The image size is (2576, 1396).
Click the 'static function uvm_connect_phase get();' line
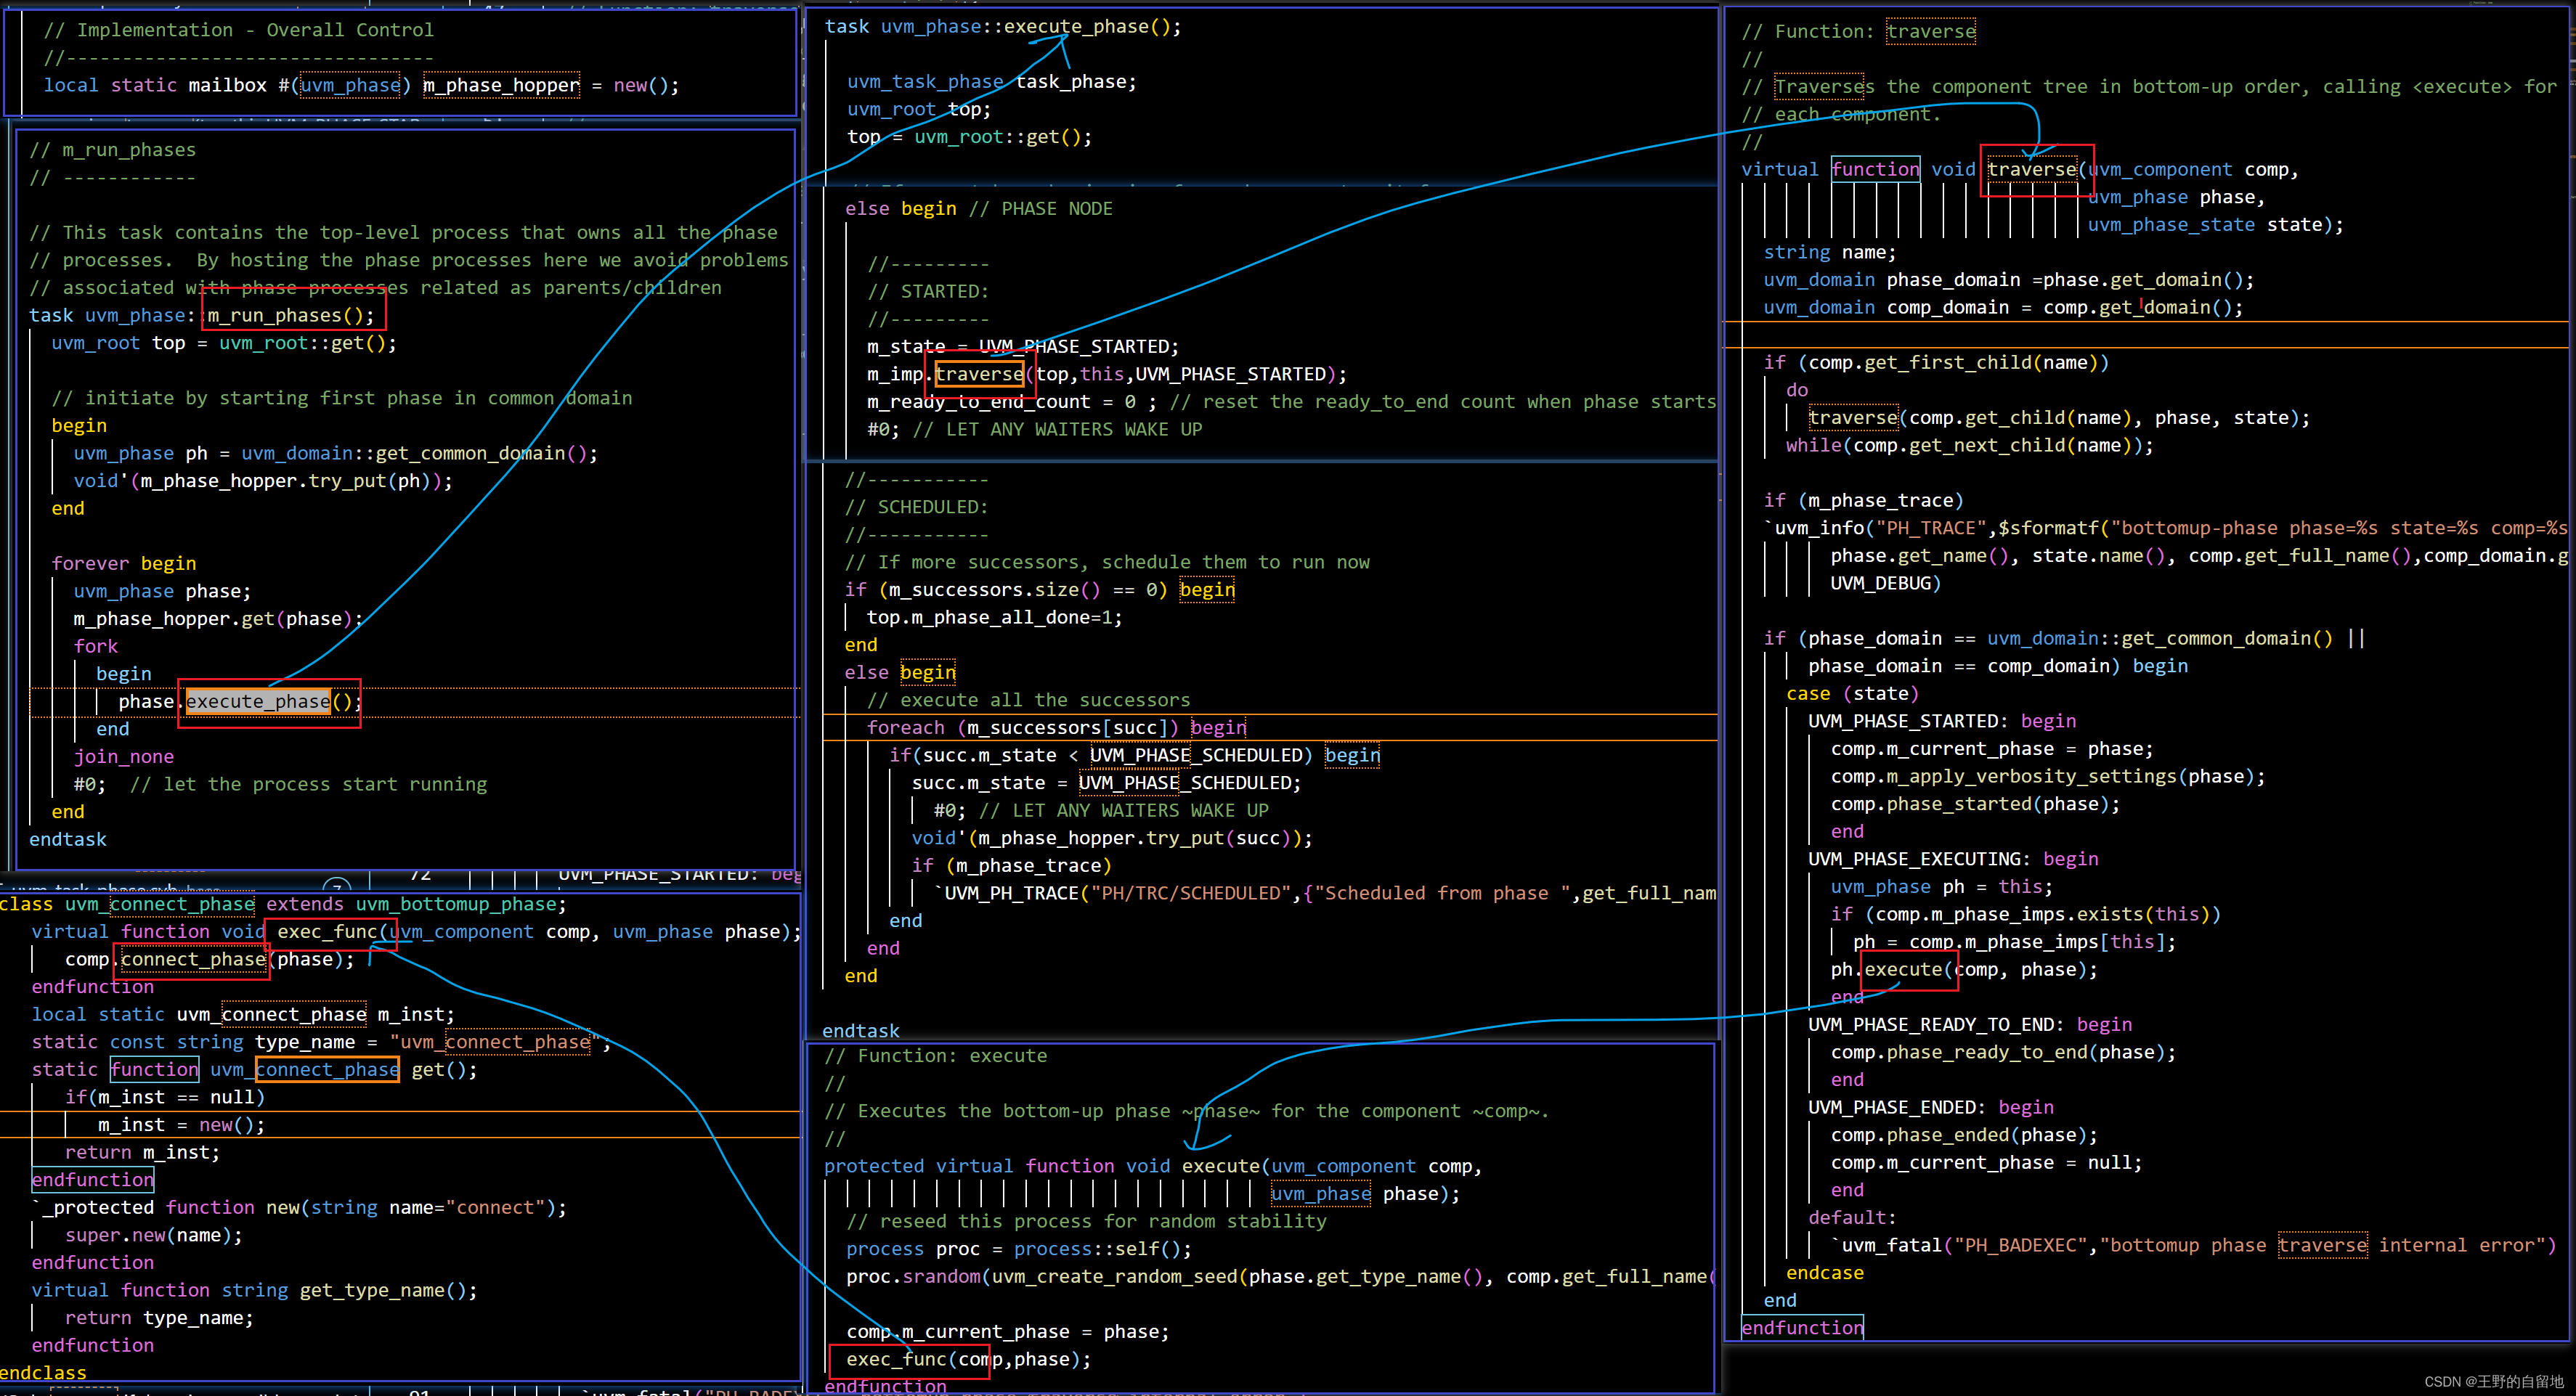[254, 1069]
